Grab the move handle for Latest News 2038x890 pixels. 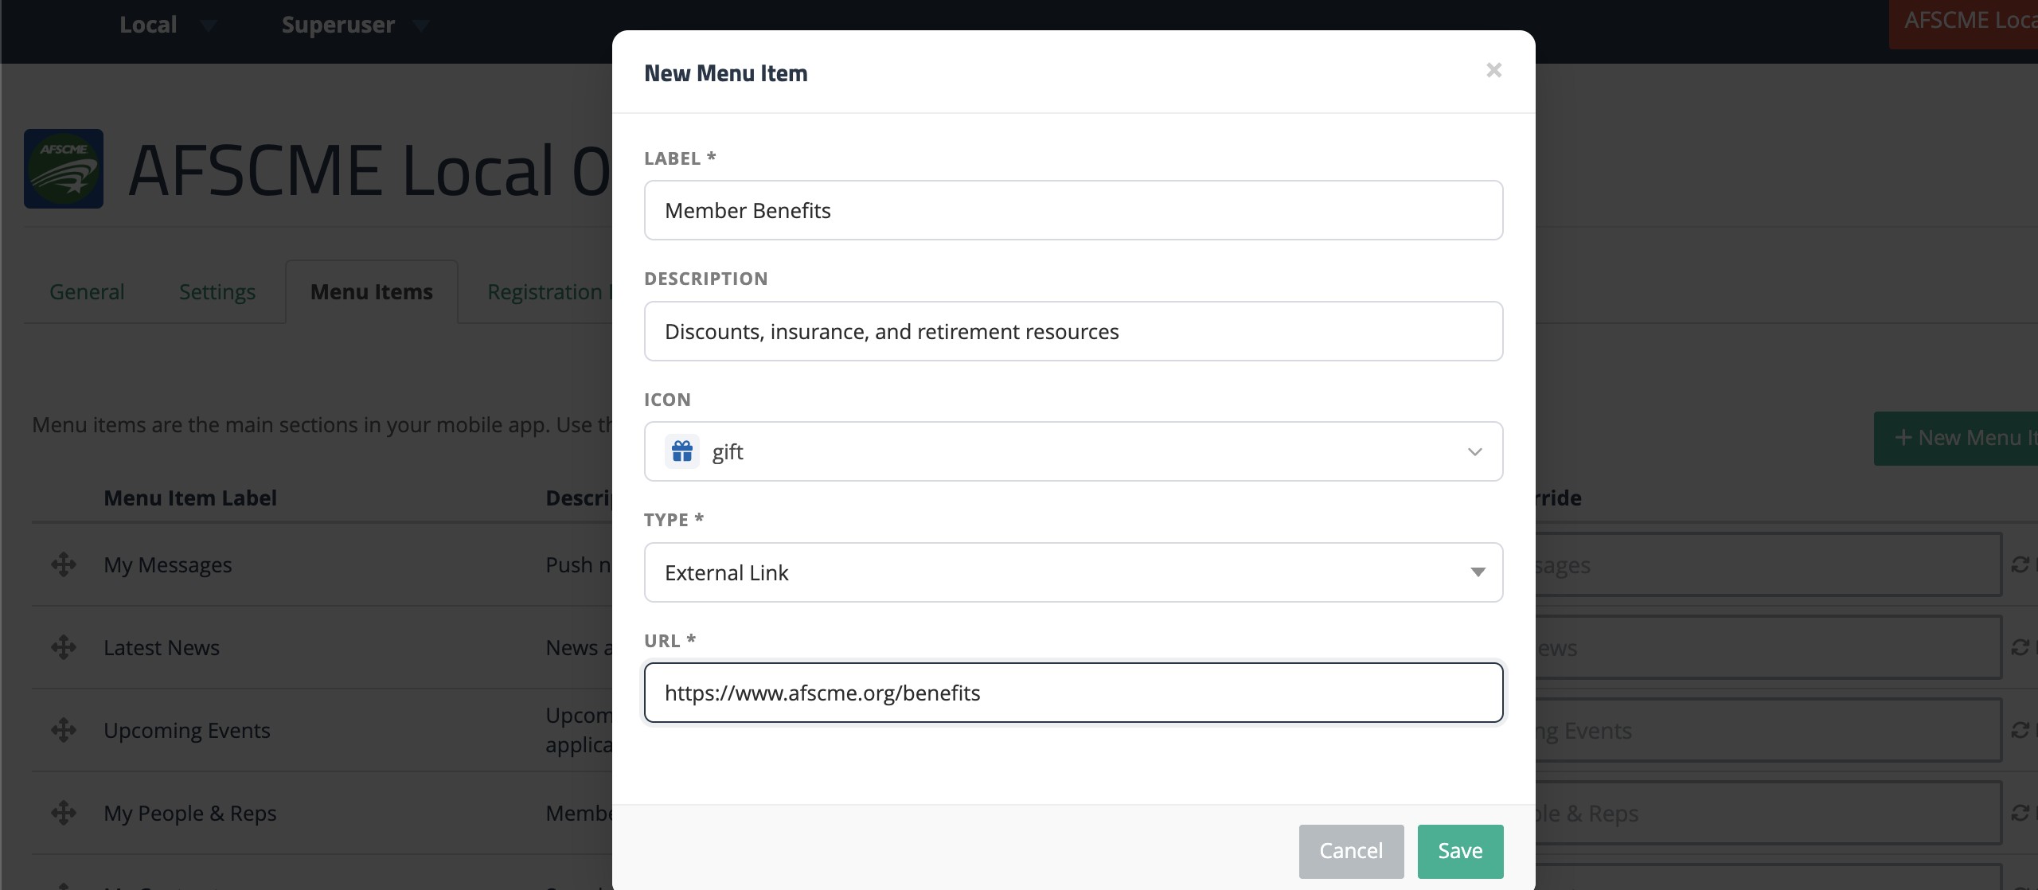click(64, 647)
